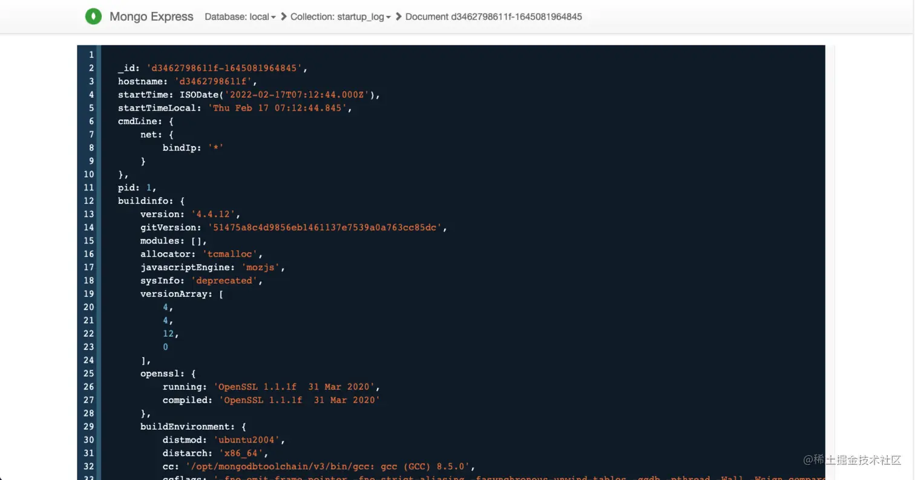The height and width of the screenshot is (480, 915).
Task: Click the green Mongo Express leaf logo
Action: tap(93, 16)
